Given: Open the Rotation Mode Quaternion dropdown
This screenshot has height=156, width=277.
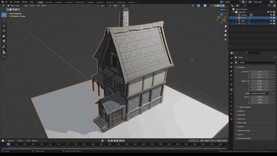Looking at the screenshot, I should (259, 93).
